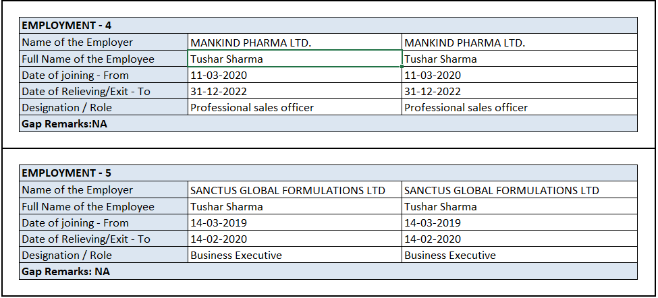The height and width of the screenshot is (298, 658).
Task: Select the rightmost SANCTUS GLOBAL FORMULATIONS LTD cell
Action: tap(519, 190)
